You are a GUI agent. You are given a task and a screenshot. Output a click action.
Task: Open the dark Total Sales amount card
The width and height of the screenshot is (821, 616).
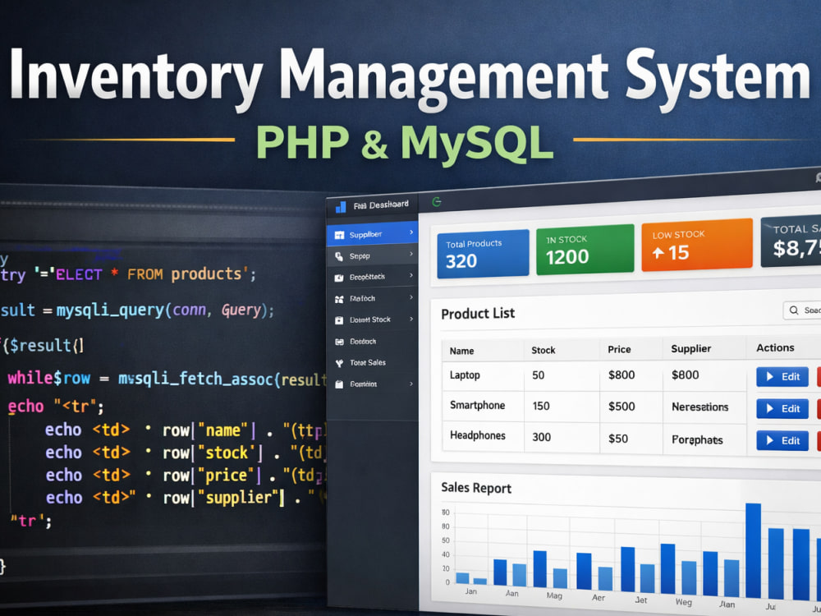pos(791,241)
